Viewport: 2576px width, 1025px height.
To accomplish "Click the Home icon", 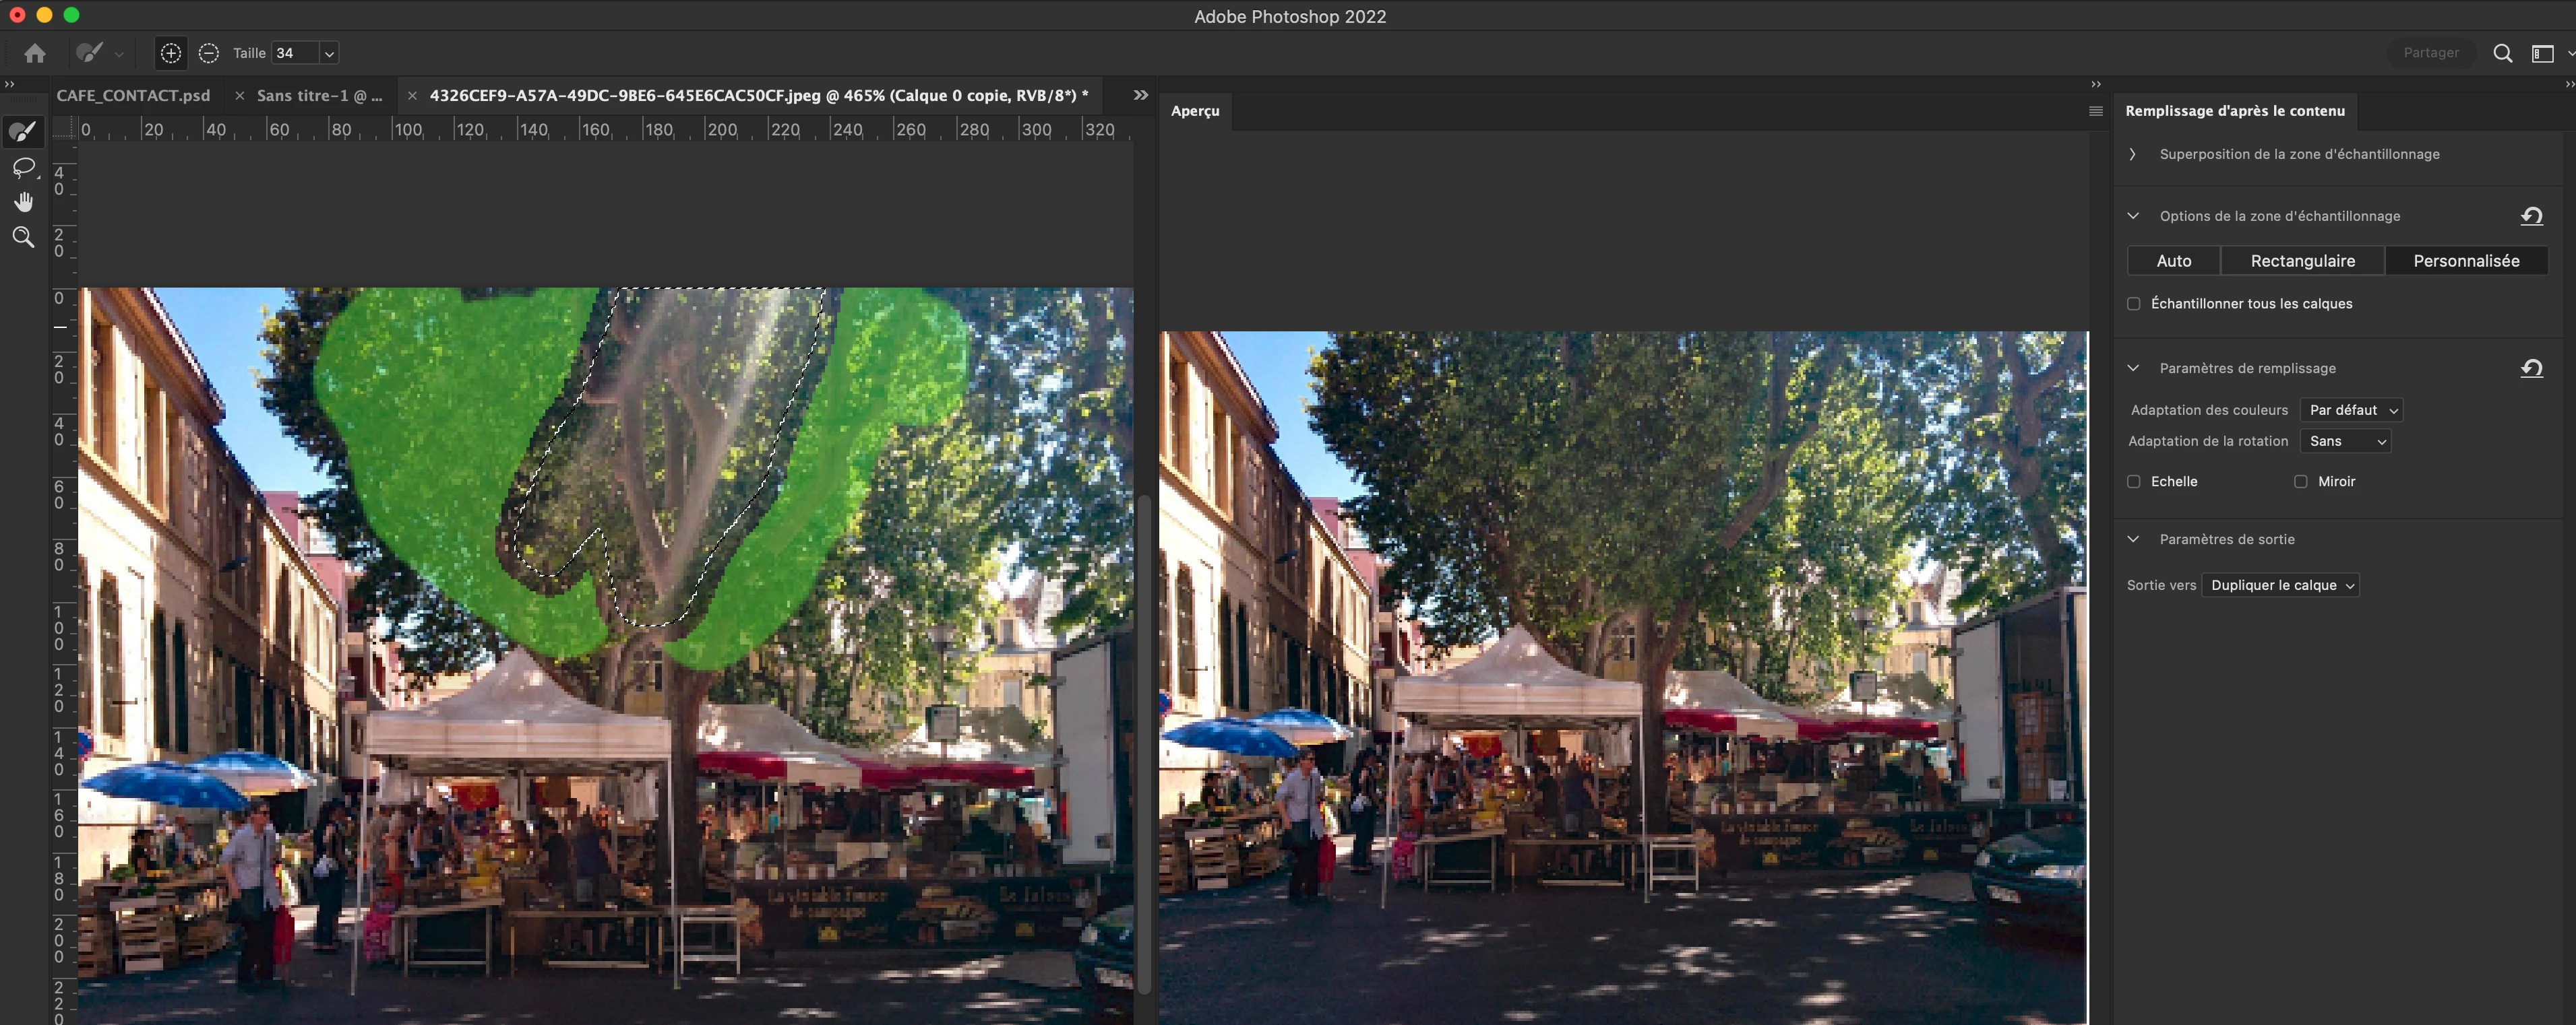I will pyautogui.click(x=35, y=53).
